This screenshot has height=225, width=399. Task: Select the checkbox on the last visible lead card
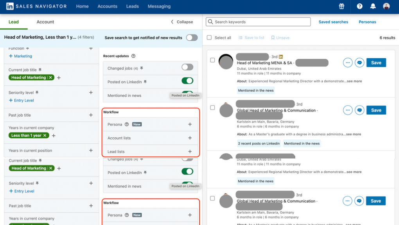pos(212,198)
